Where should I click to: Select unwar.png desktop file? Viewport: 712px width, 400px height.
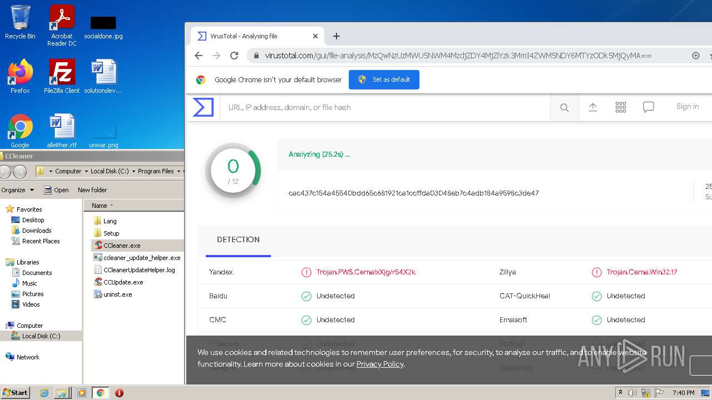click(x=103, y=136)
